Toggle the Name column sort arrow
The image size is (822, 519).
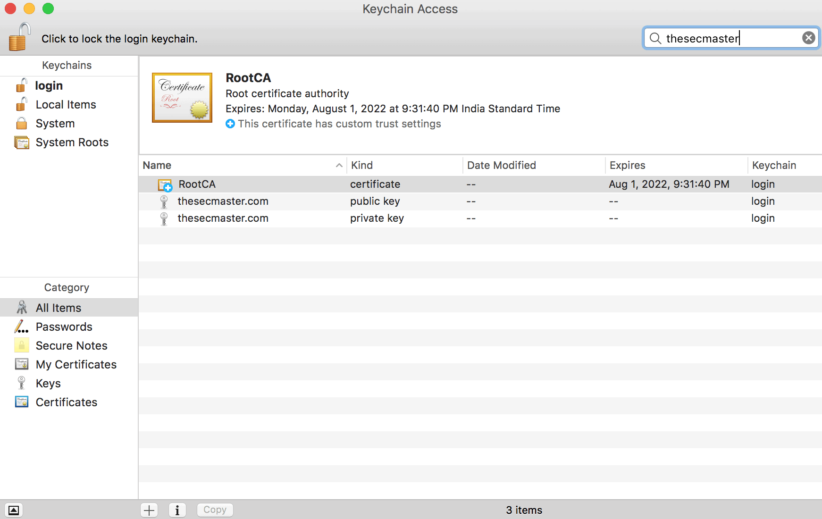[339, 165]
